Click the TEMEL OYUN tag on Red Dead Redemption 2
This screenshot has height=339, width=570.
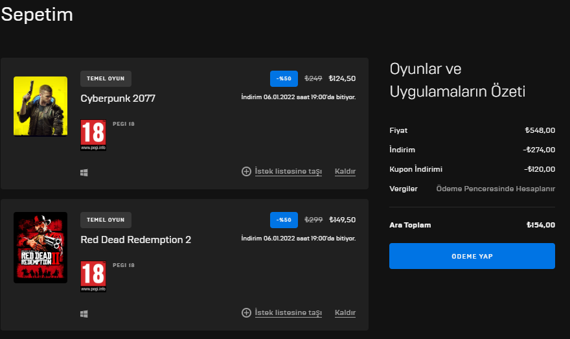tap(106, 220)
